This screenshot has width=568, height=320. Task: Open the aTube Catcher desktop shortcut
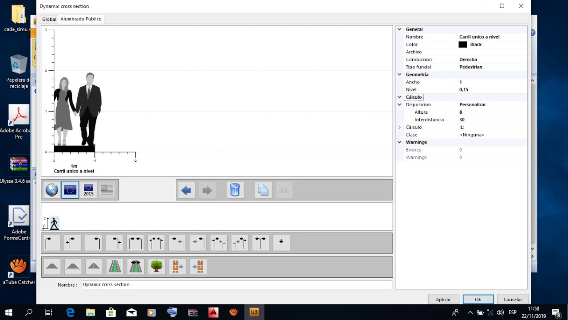pyautogui.click(x=19, y=270)
